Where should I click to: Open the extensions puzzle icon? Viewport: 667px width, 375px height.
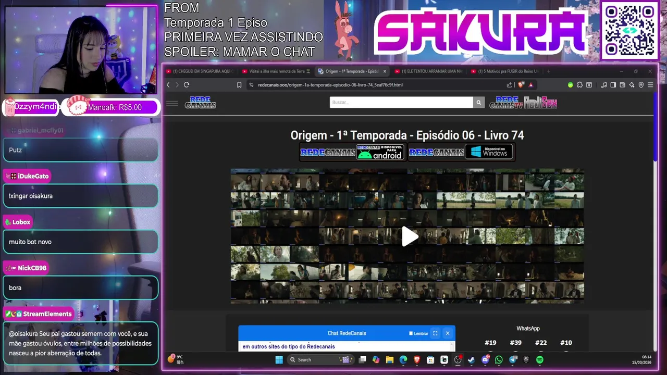click(580, 85)
